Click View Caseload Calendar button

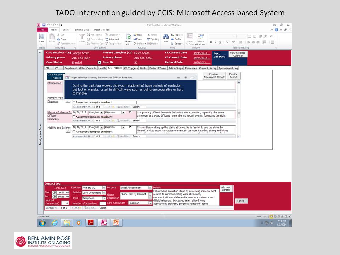(238, 54)
